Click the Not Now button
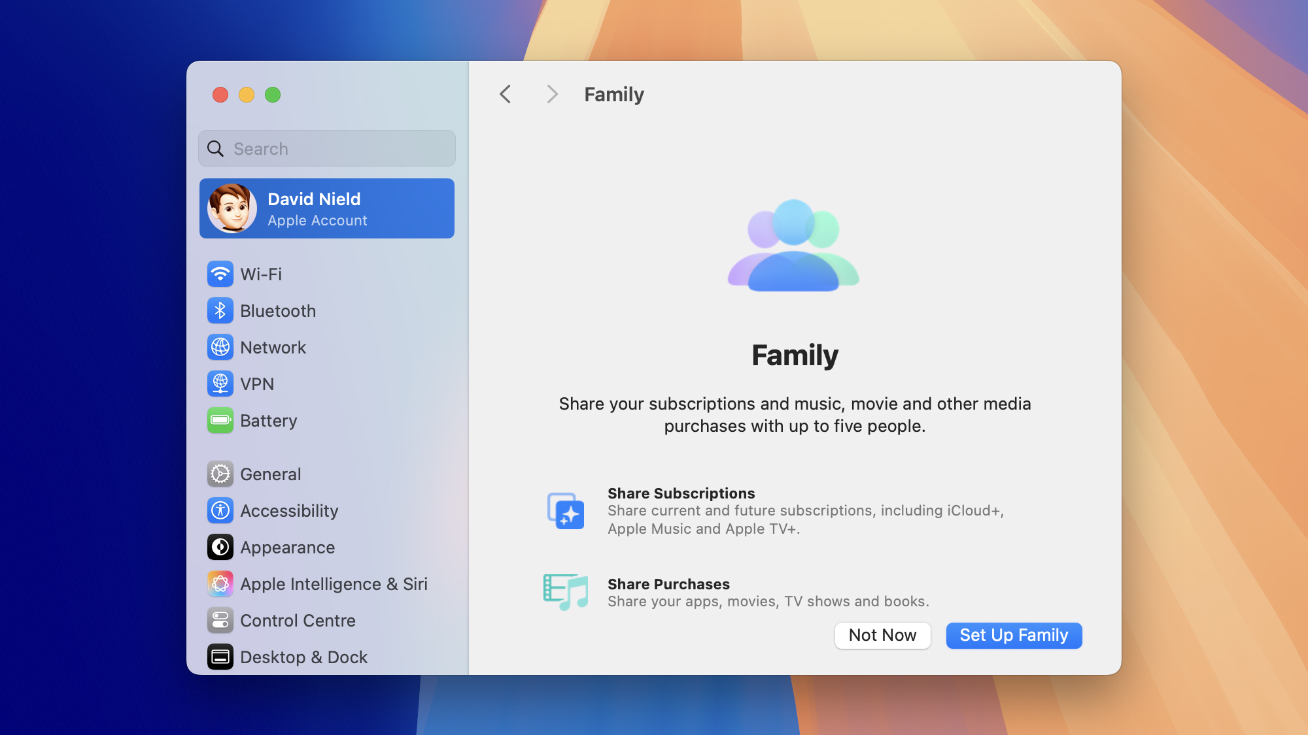The width and height of the screenshot is (1308, 735). pos(882,635)
